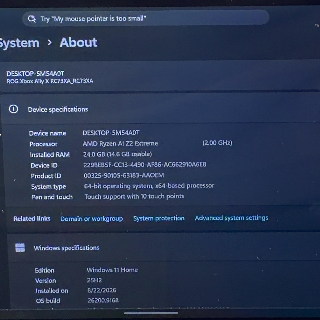Click the About breadcrumb title
The width and height of the screenshot is (320, 320).
[x=78, y=42]
